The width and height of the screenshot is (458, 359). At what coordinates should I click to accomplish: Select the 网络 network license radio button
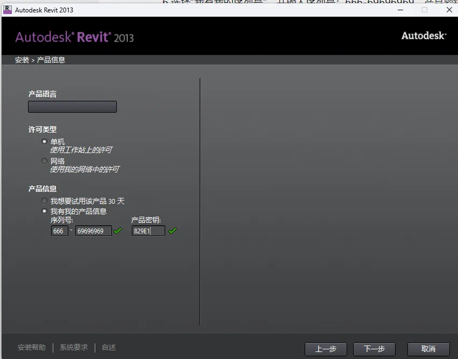click(x=44, y=161)
